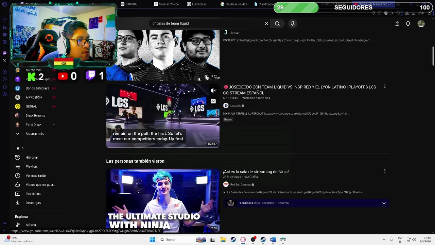Open taskbar volume control
The width and height of the screenshot is (435, 245).
414,240
